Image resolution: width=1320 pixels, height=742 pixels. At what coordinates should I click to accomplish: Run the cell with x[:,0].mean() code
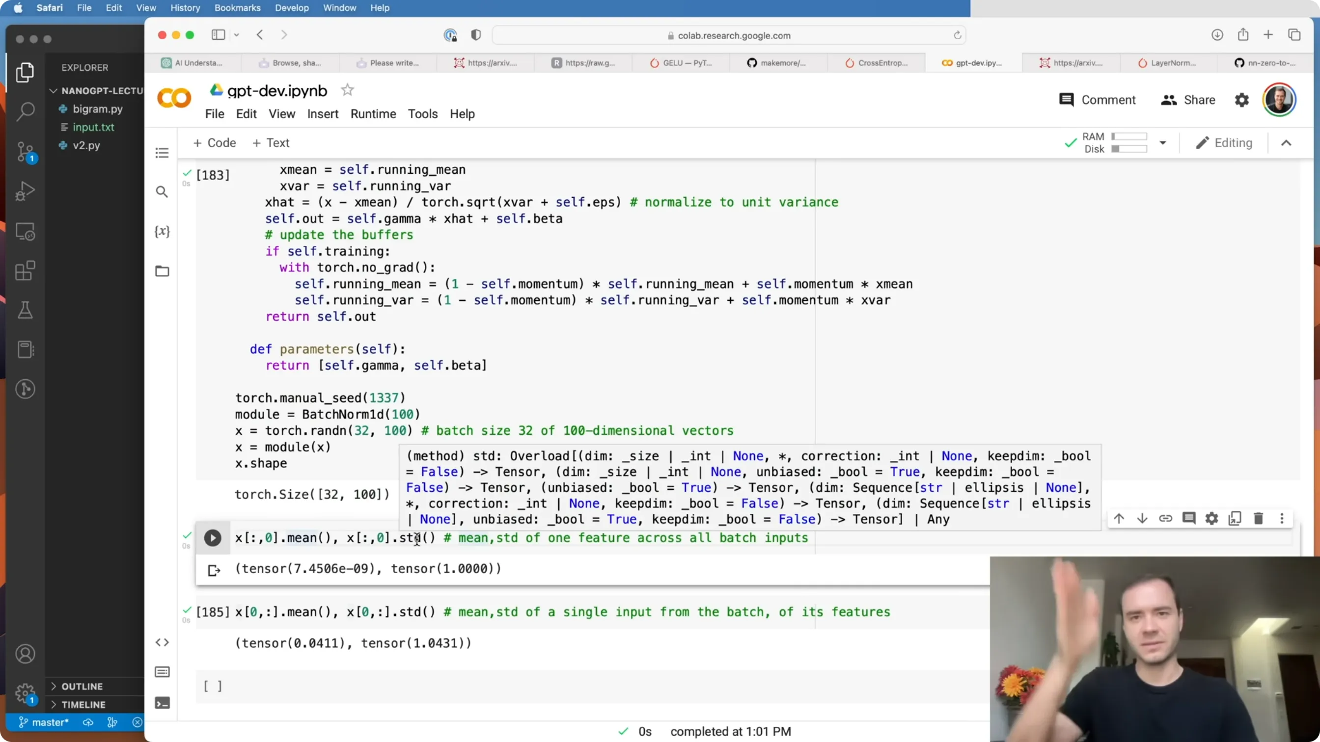pyautogui.click(x=213, y=538)
